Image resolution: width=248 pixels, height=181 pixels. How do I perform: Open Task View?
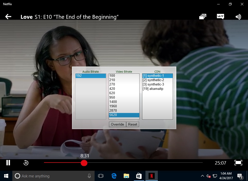coord(101,176)
